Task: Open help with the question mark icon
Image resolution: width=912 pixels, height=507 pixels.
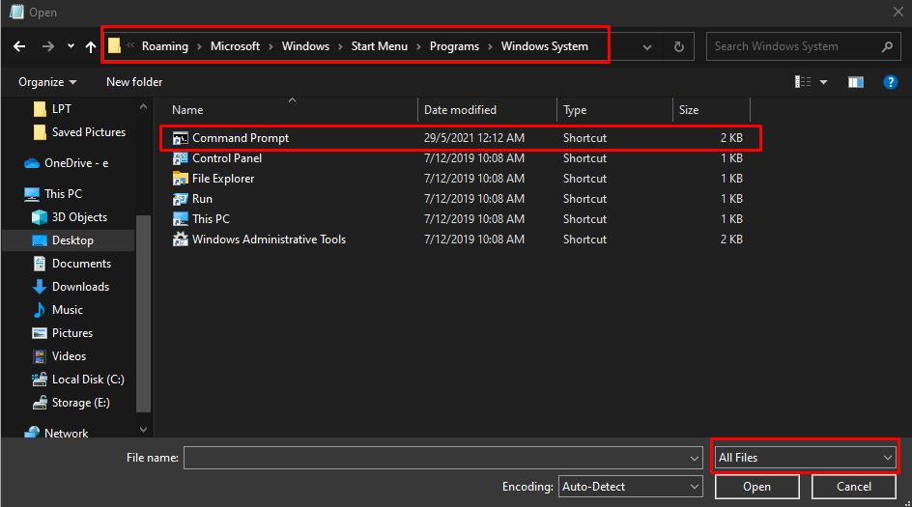Action: click(x=890, y=82)
